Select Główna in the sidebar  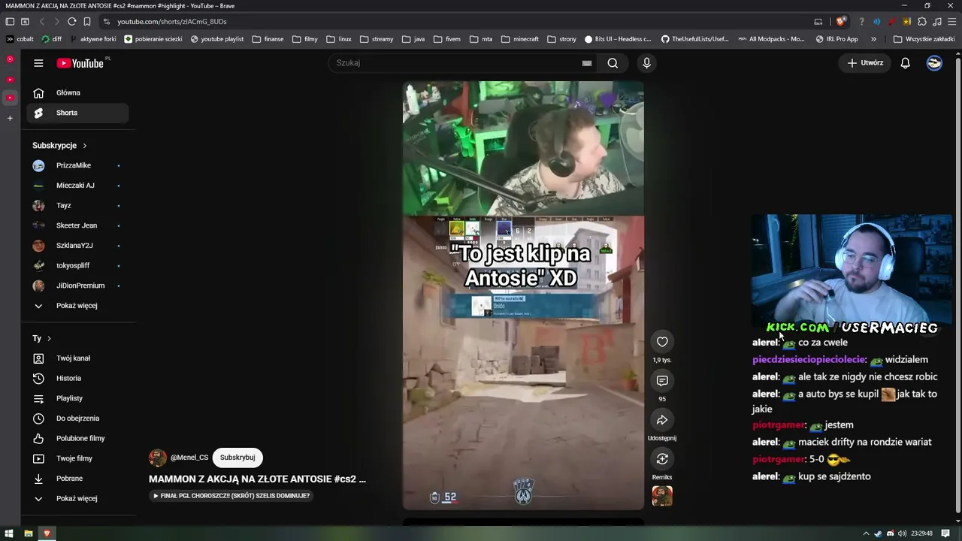pos(77,93)
